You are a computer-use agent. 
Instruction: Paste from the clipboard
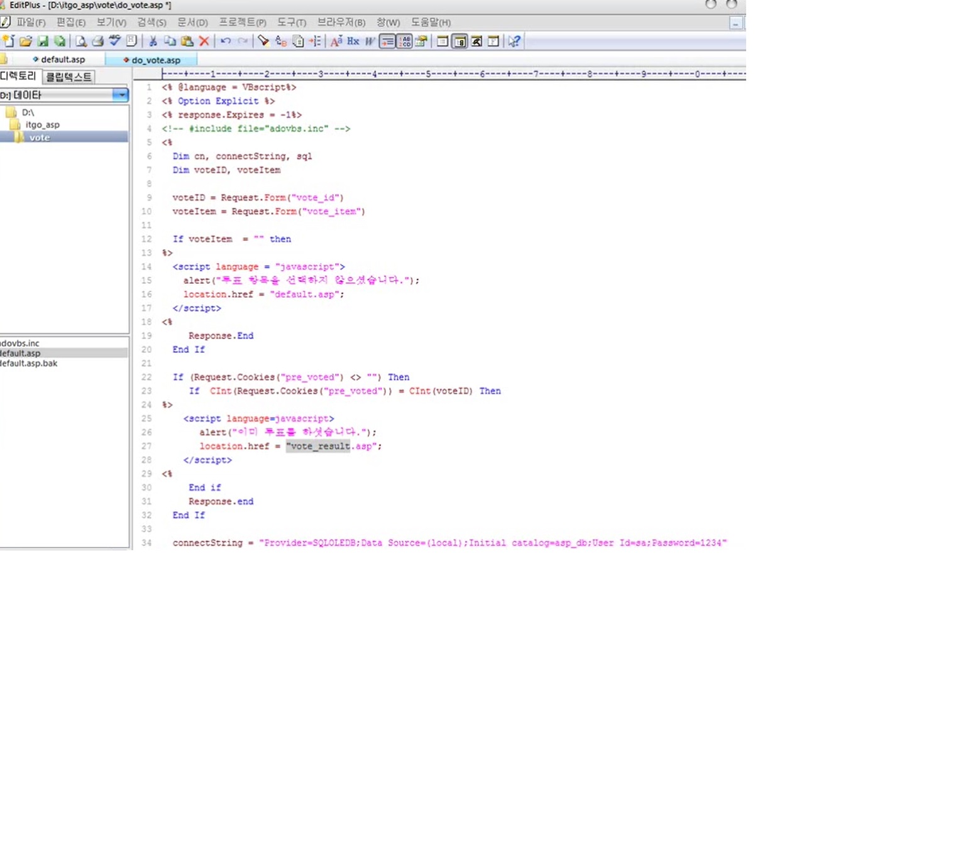pyautogui.click(x=187, y=41)
